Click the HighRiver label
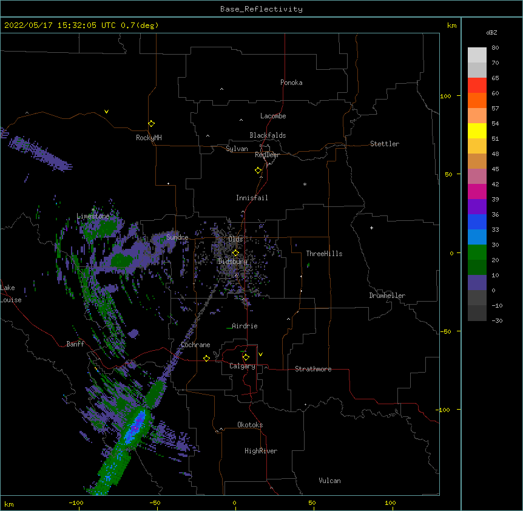This screenshot has height=511, width=523. pos(261,451)
